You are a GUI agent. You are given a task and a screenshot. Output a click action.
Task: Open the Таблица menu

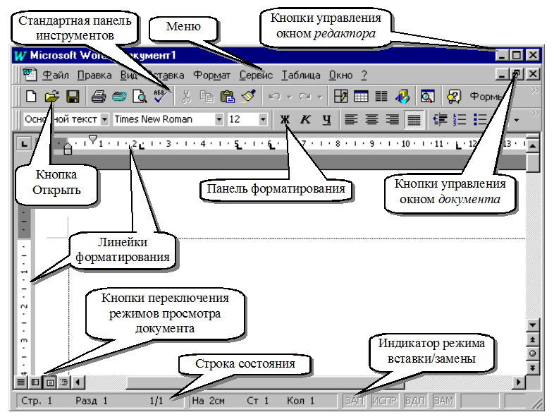[301, 75]
